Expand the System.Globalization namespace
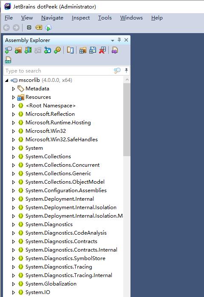 tap(13, 284)
